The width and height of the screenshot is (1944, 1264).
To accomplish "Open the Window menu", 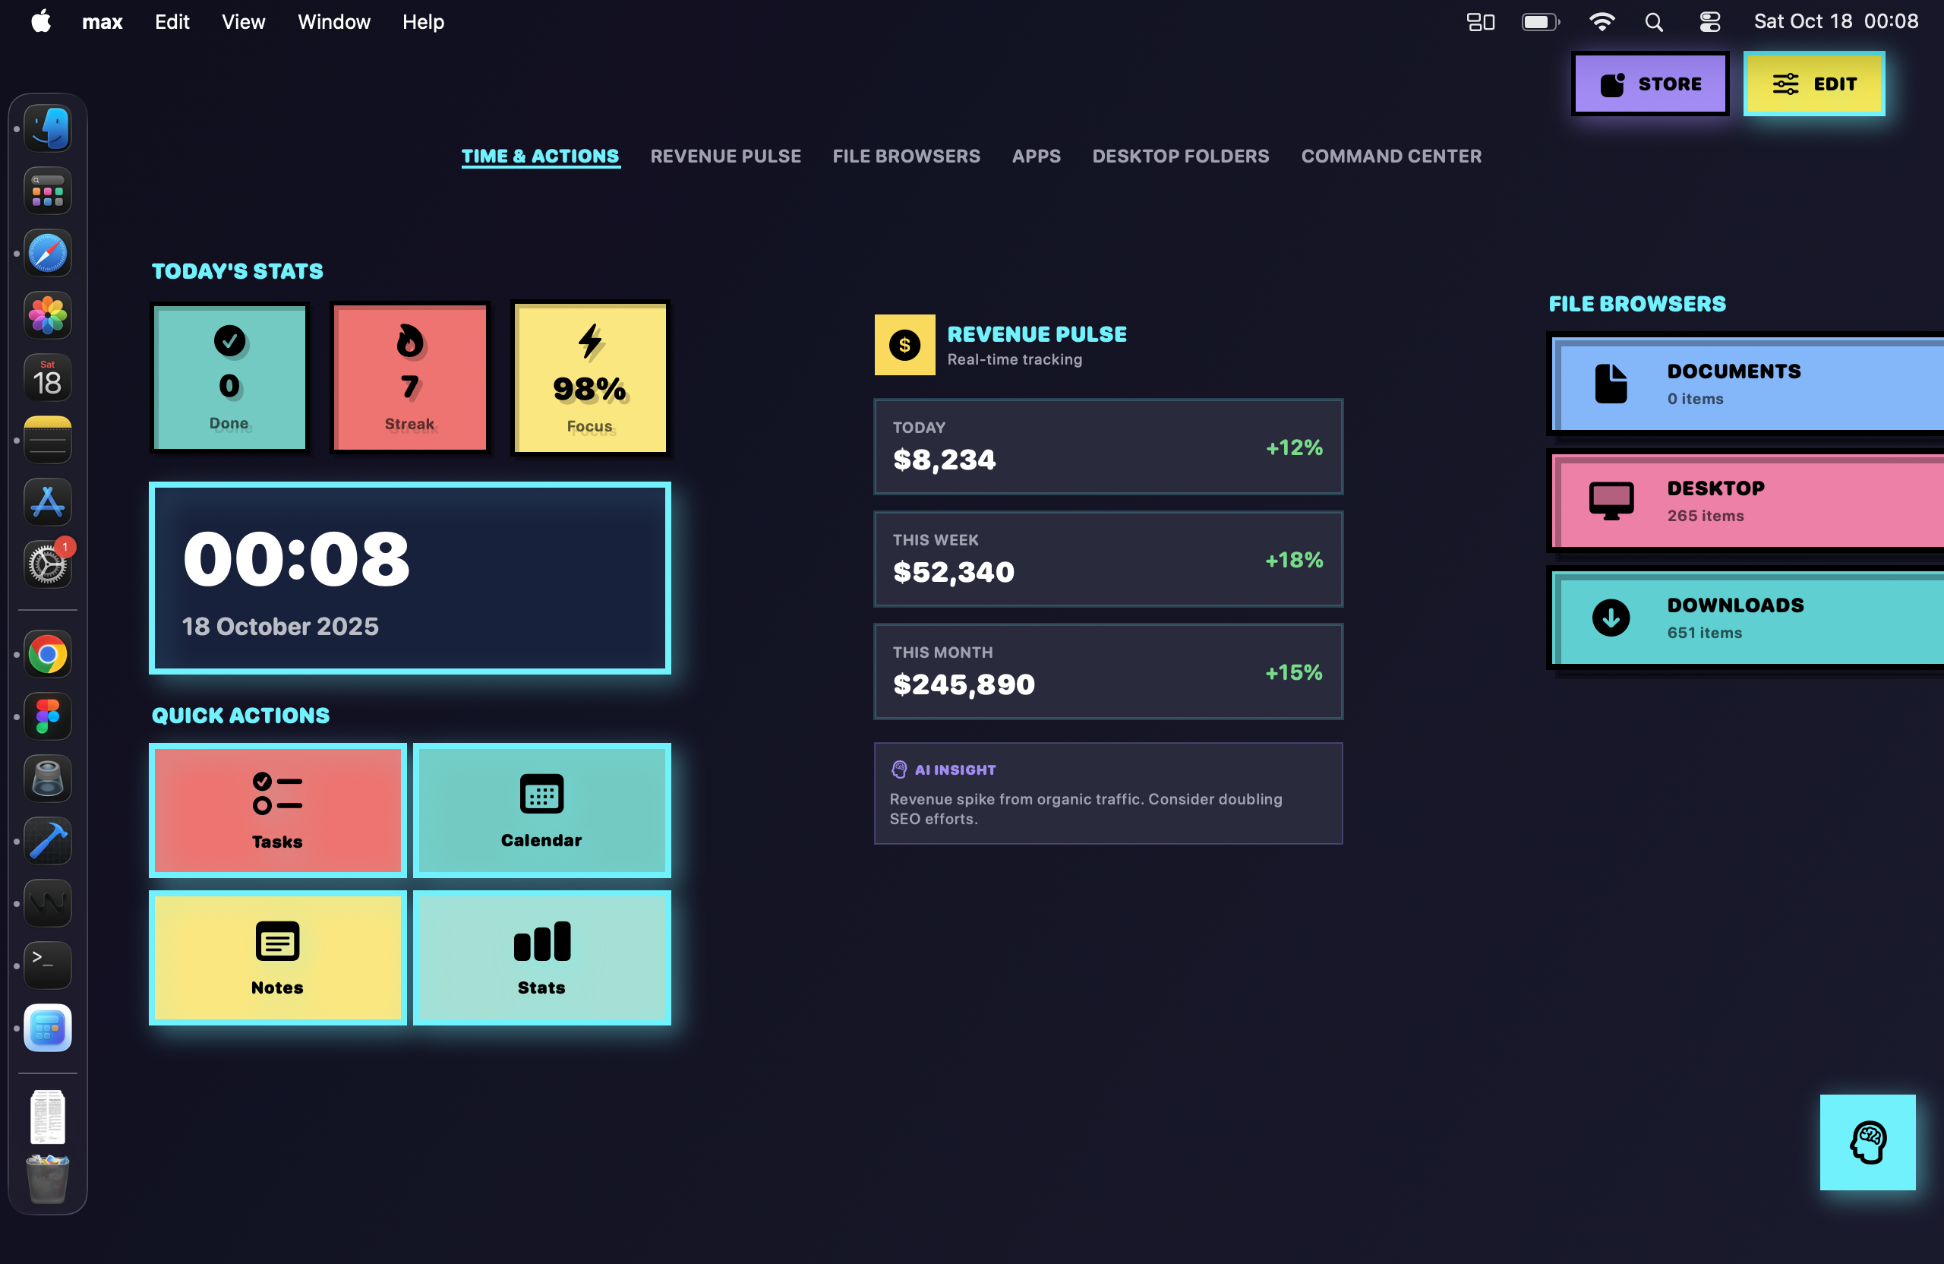I will (333, 22).
